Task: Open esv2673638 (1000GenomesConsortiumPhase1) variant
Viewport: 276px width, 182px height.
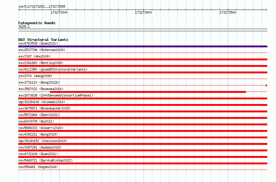Action: tap(56, 95)
